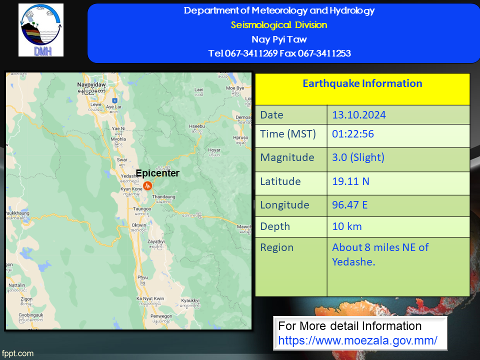The height and width of the screenshot is (360, 480).
Task: Click 'For More detail Information' text
Action: [350, 325]
